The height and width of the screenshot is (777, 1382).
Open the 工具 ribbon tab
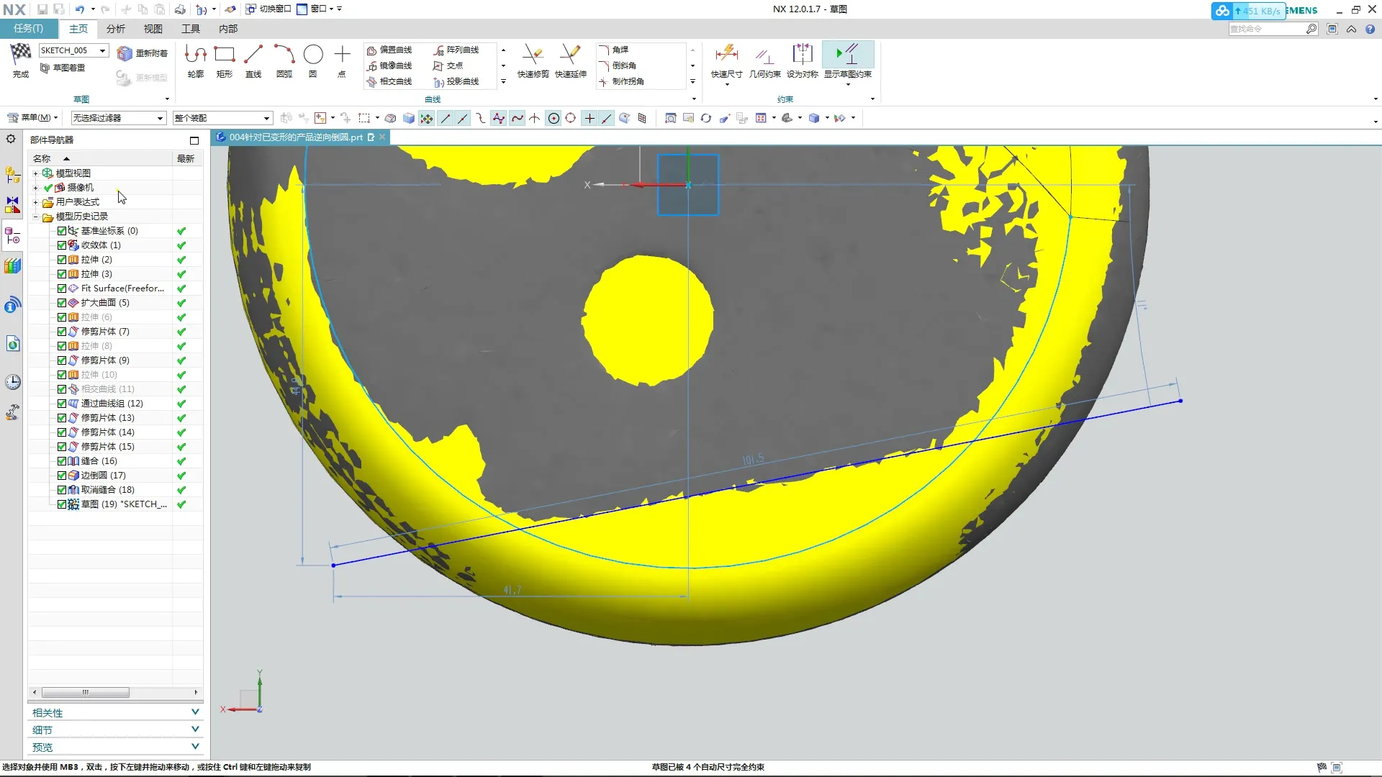191,29
